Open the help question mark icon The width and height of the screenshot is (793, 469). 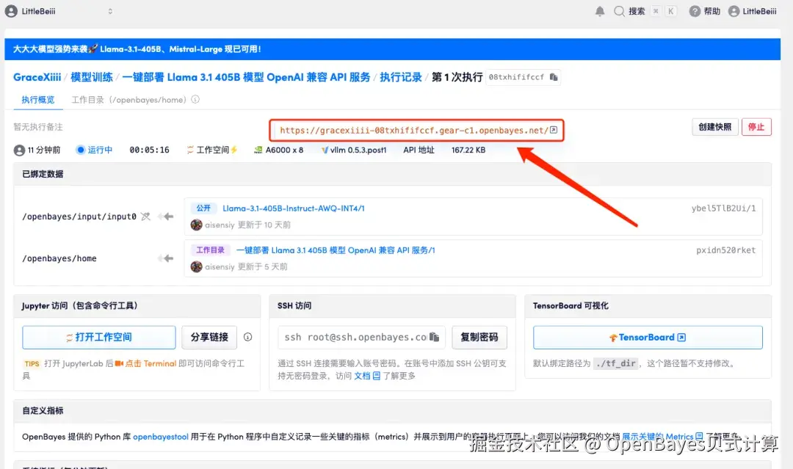[x=695, y=11]
